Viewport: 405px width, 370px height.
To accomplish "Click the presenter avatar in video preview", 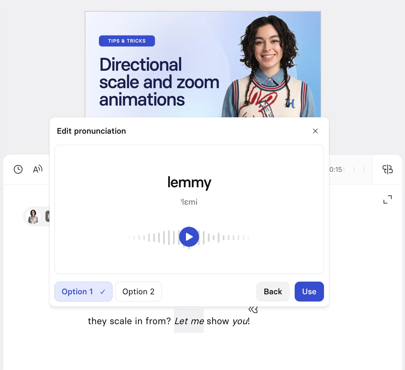I will point(269,66).
